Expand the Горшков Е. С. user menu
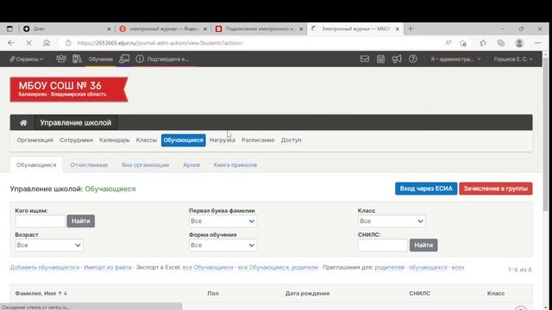This screenshot has height=310, width=552. tap(513, 59)
